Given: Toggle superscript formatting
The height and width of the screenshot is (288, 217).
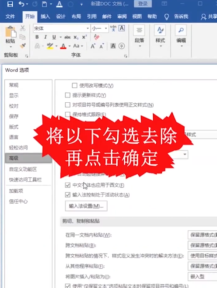Looking at the screenshot, I should pos(84,37).
